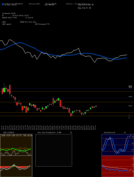Open the red RSI chart thumbnail
Image resolution: width=134 pixels, height=177 pixels.
[x=118, y=166]
